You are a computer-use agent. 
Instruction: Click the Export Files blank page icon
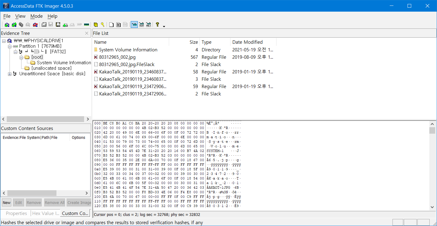111,25
